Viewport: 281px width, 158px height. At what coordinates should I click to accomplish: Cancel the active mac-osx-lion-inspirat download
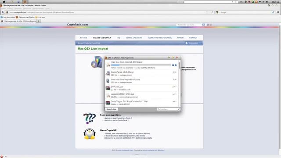[176, 65]
